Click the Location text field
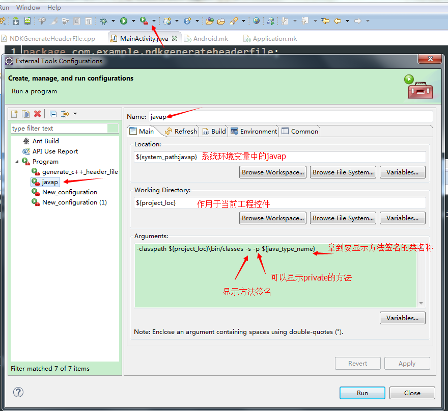This screenshot has height=411, width=448. point(280,157)
